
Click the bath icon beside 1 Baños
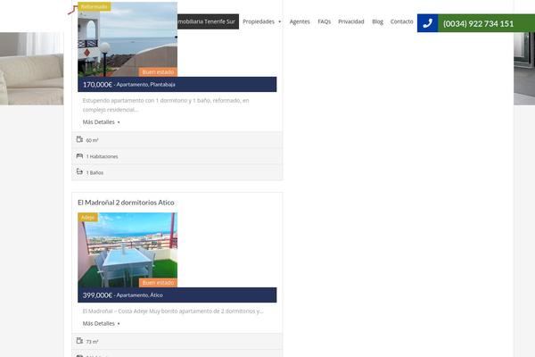coord(79,171)
